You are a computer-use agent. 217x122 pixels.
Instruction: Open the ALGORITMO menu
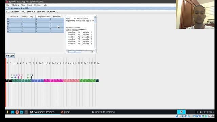click(x=12, y=12)
